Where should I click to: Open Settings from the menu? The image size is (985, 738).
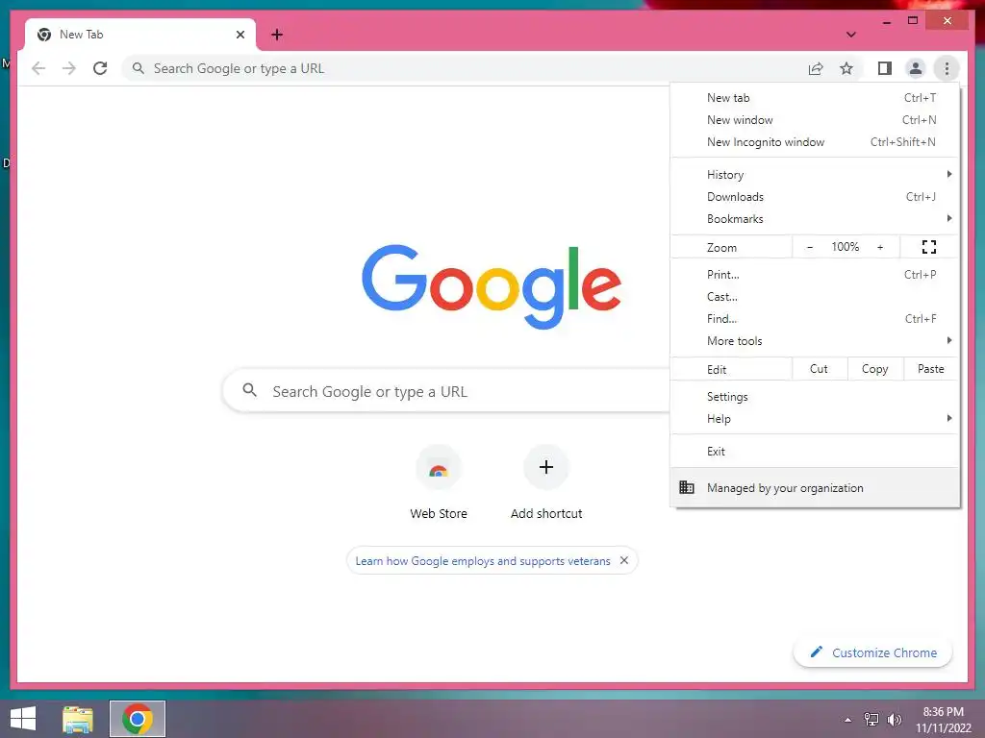point(815,397)
